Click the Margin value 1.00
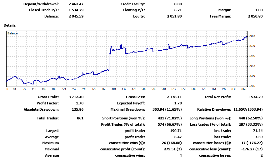The image size is (275, 161). click(x=259, y=10)
